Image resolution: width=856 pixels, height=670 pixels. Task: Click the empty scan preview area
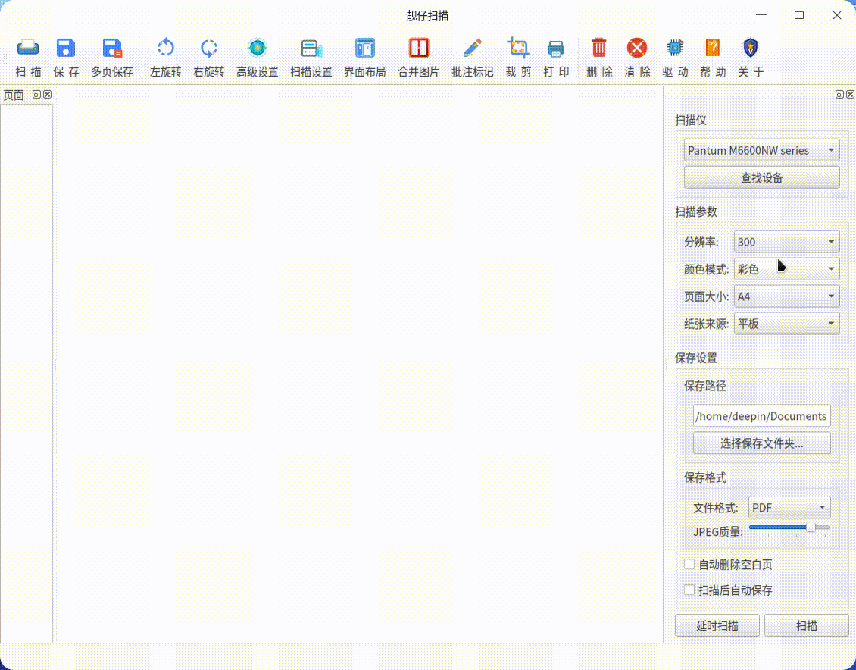click(361, 365)
